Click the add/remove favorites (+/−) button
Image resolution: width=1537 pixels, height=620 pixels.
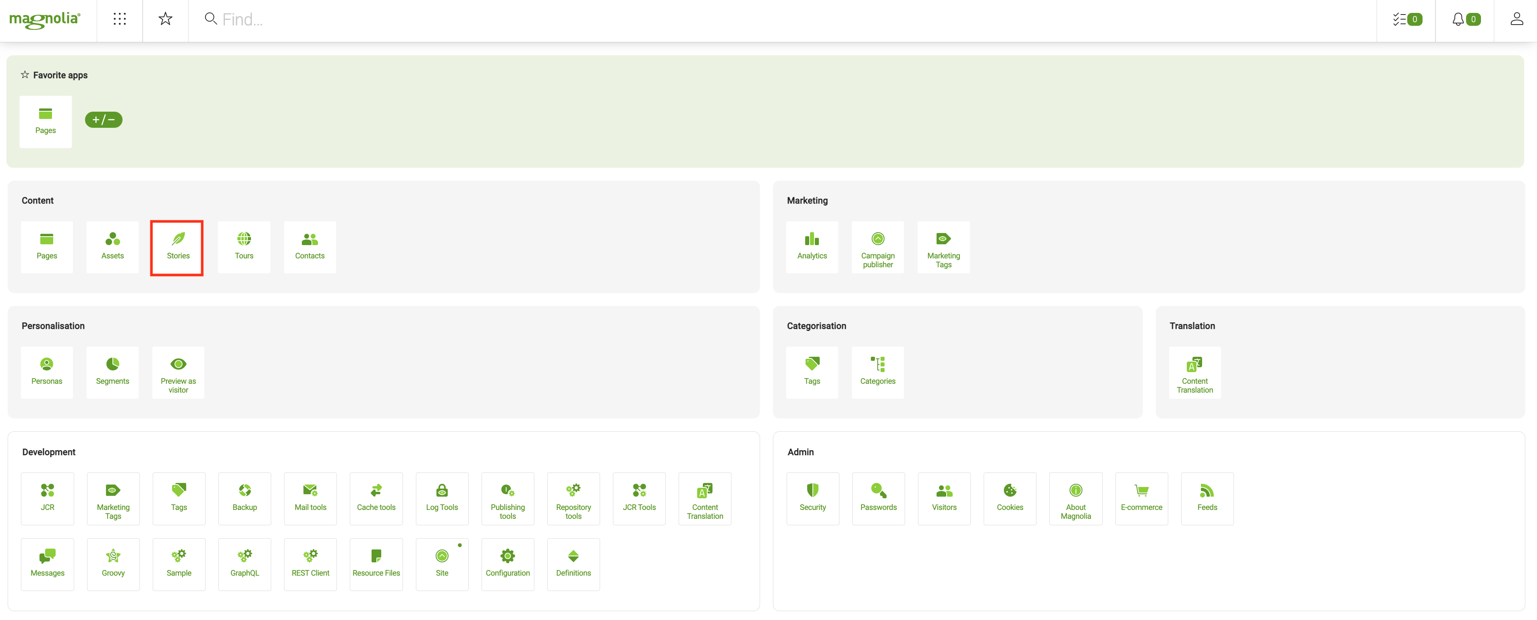pos(103,120)
